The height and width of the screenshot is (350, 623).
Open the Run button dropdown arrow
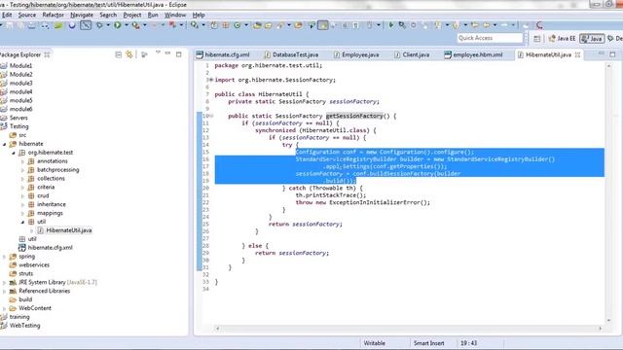click(126, 25)
